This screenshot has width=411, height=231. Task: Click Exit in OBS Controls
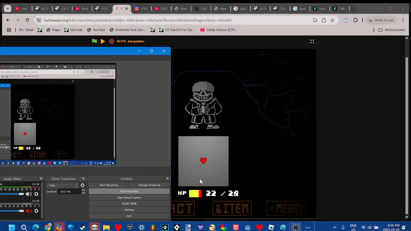coord(129,216)
